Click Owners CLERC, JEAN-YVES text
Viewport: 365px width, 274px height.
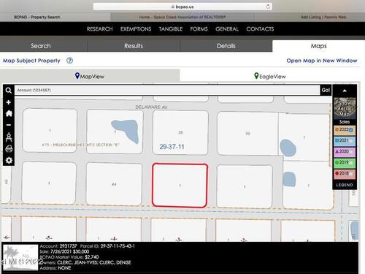(x=85, y=262)
